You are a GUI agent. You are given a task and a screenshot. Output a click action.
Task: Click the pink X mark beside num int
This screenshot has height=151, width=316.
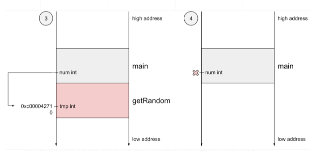pyautogui.click(x=195, y=73)
